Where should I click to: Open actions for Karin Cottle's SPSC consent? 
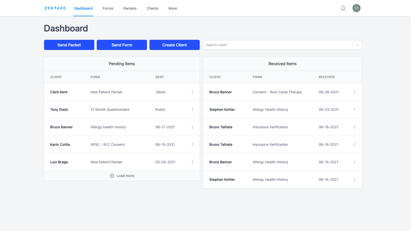[x=192, y=145]
